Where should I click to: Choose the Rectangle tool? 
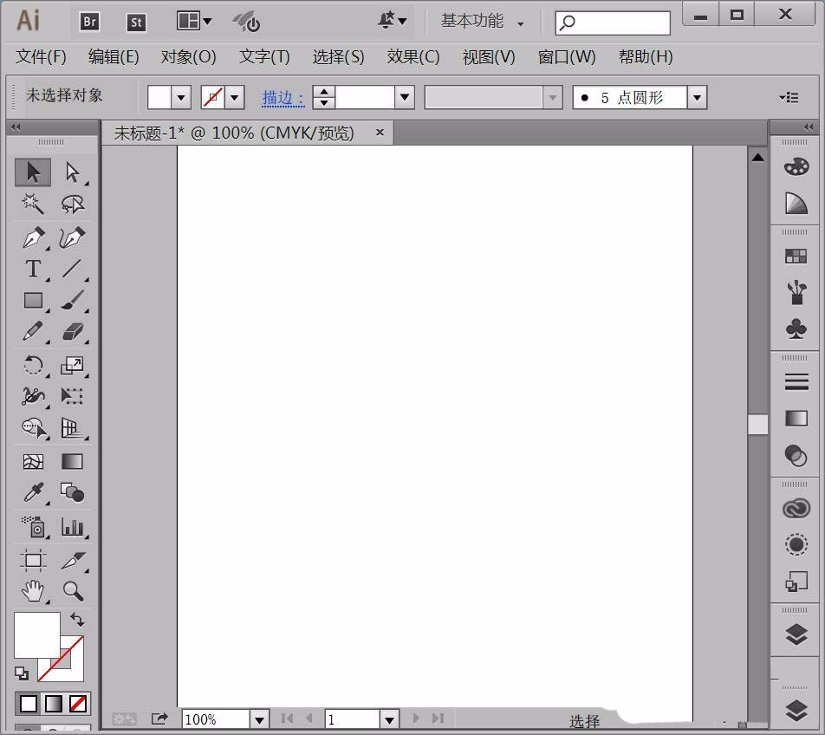pyautogui.click(x=33, y=301)
